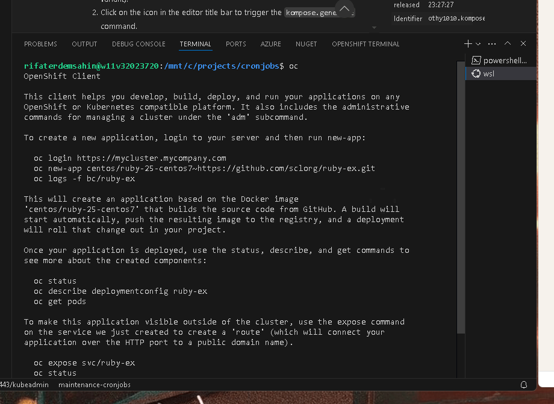This screenshot has width=554, height=404.
Task: Open the AZURE panel tab
Action: (x=270, y=44)
